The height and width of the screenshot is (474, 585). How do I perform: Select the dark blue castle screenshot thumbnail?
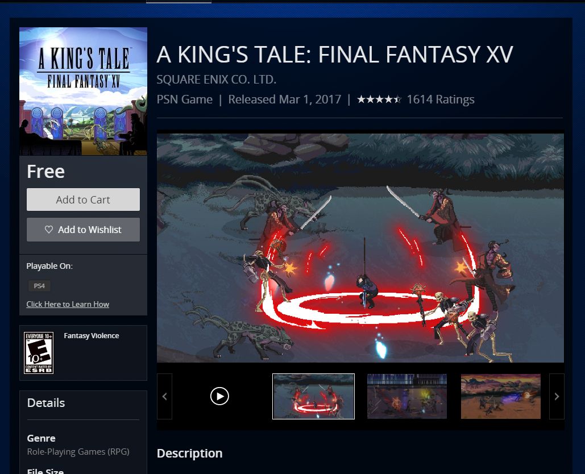[x=407, y=397]
